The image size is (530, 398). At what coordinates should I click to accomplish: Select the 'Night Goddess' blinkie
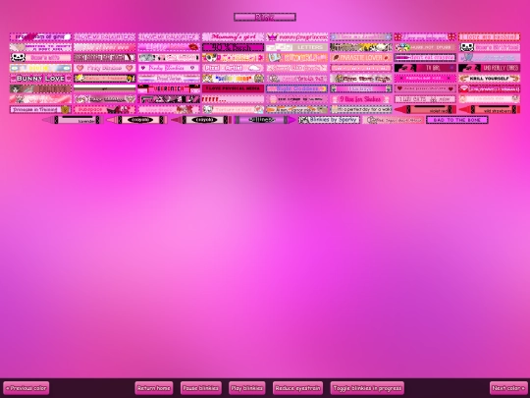pyautogui.click(x=296, y=89)
